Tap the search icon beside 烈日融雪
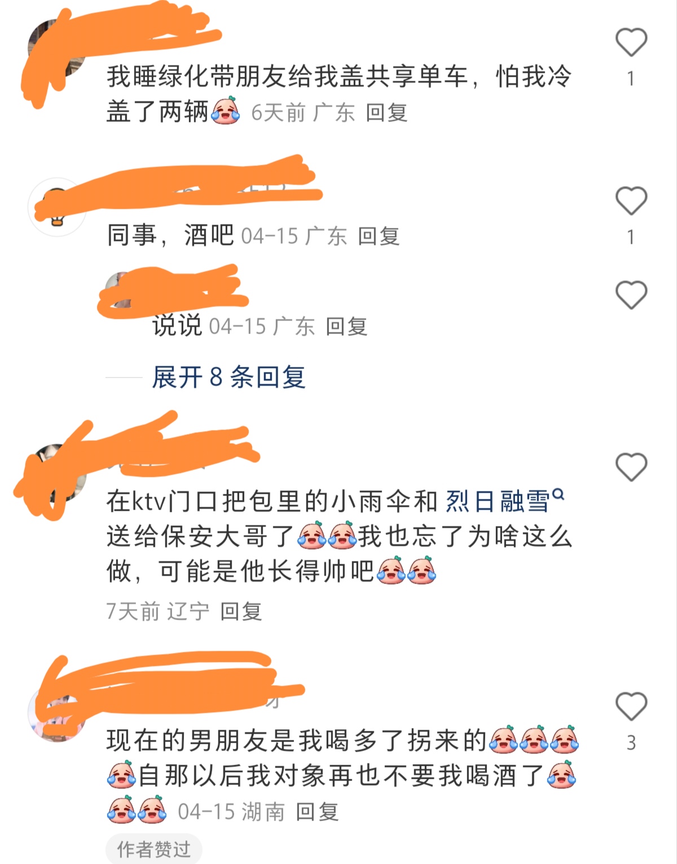The height and width of the screenshot is (864, 677). [x=558, y=494]
